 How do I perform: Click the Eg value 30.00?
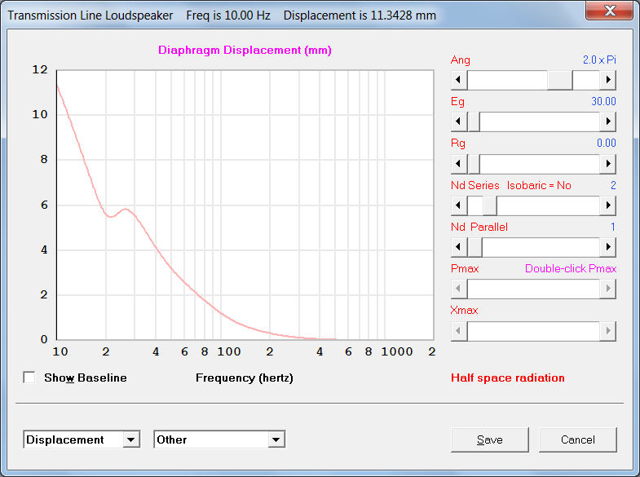coord(603,101)
